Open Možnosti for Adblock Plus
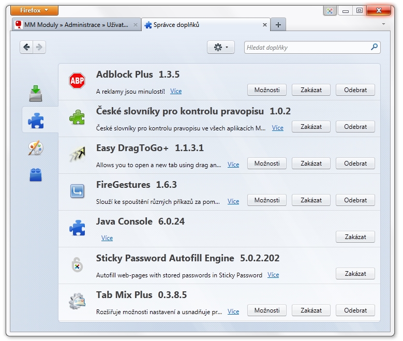403x341 pixels. [x=267, y=90]
